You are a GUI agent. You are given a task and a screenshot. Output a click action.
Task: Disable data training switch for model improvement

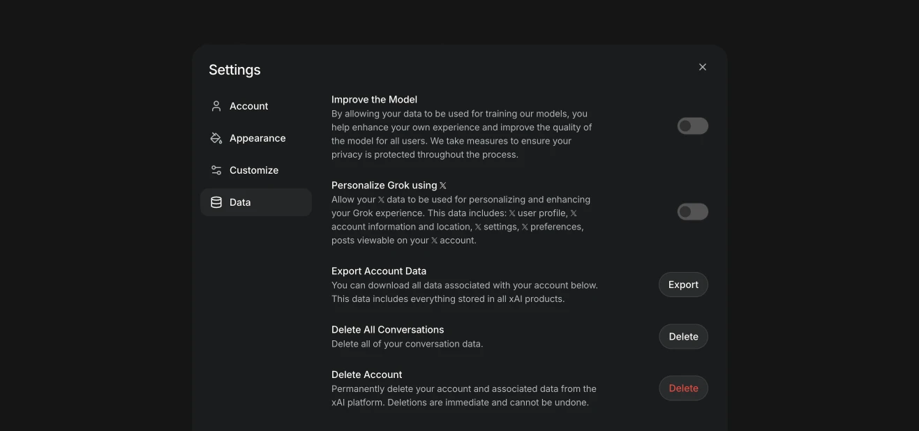click(x=692, y=126)
